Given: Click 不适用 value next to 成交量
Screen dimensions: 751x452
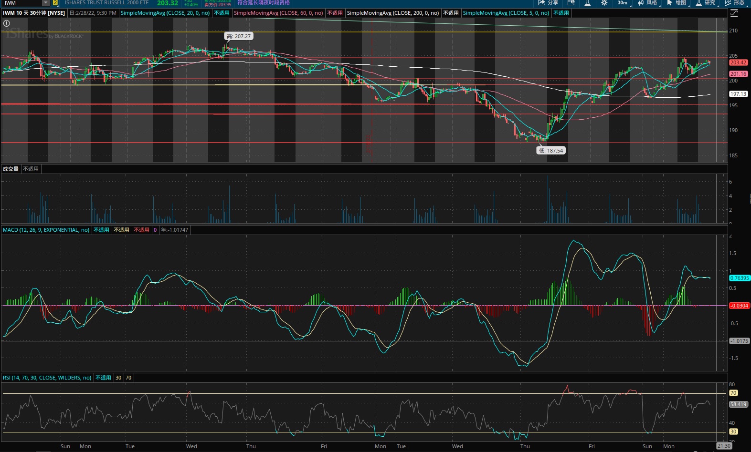Looking at the screenshot, I should 31,169.
